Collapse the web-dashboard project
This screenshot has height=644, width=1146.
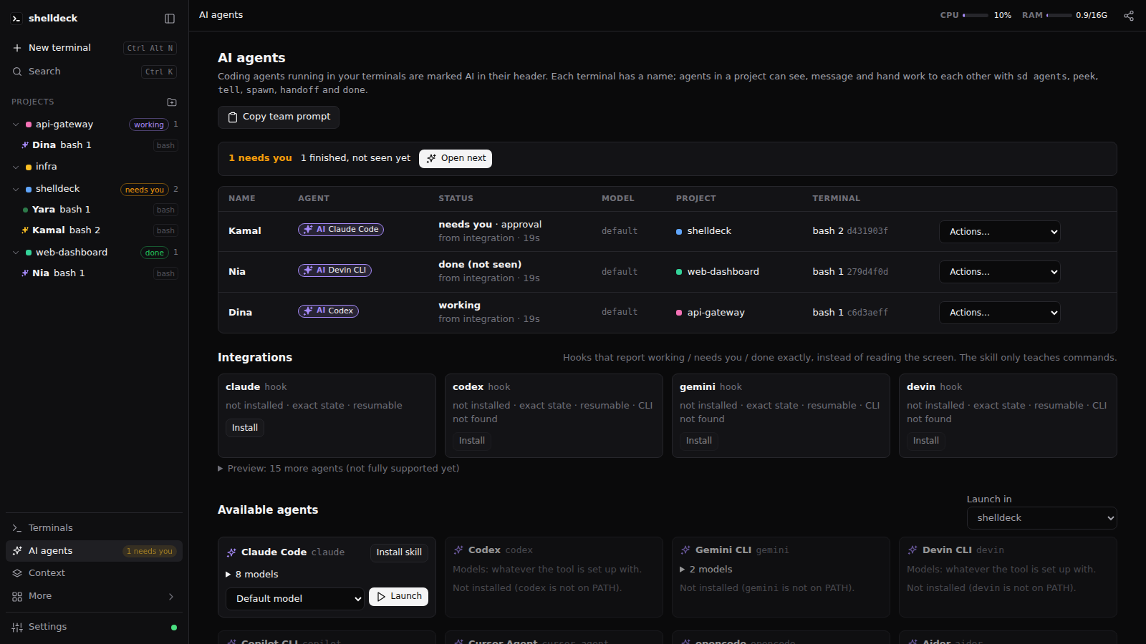pyautogui.click(x=16, y=253)
